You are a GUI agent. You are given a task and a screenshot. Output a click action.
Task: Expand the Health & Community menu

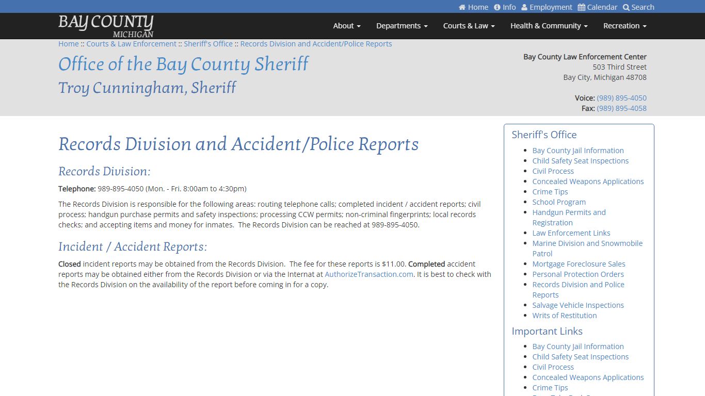coord(549,26)
